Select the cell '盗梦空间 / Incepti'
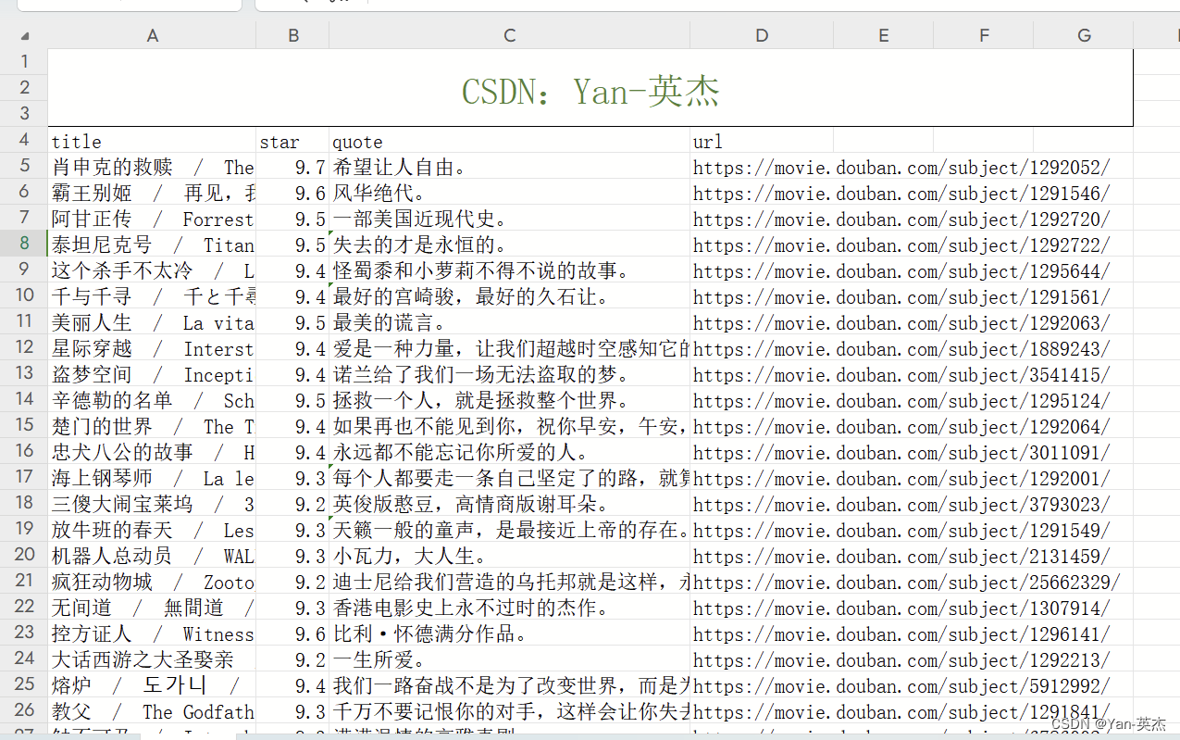The width and height of the screenshot is (1180, 740). (x=153, y=375)
